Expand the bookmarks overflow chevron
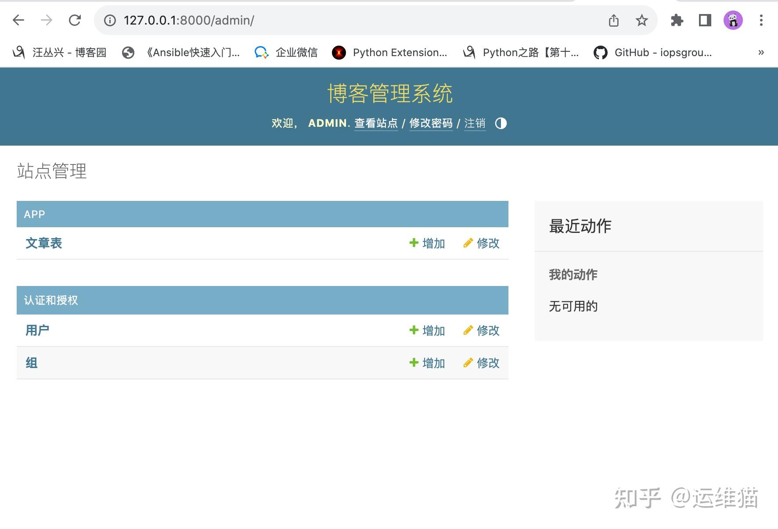The image size is (778, 529). click(x=761, y=53)
